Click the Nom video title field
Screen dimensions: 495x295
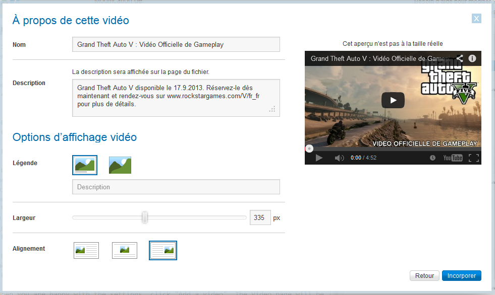176,44
